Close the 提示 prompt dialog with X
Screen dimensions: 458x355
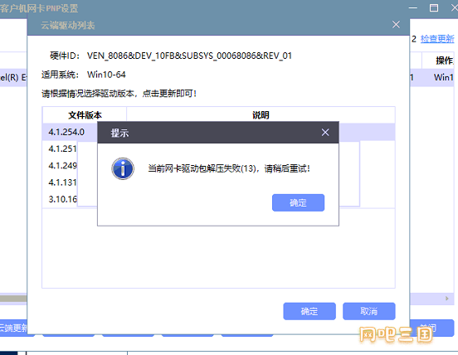[325, 133]
